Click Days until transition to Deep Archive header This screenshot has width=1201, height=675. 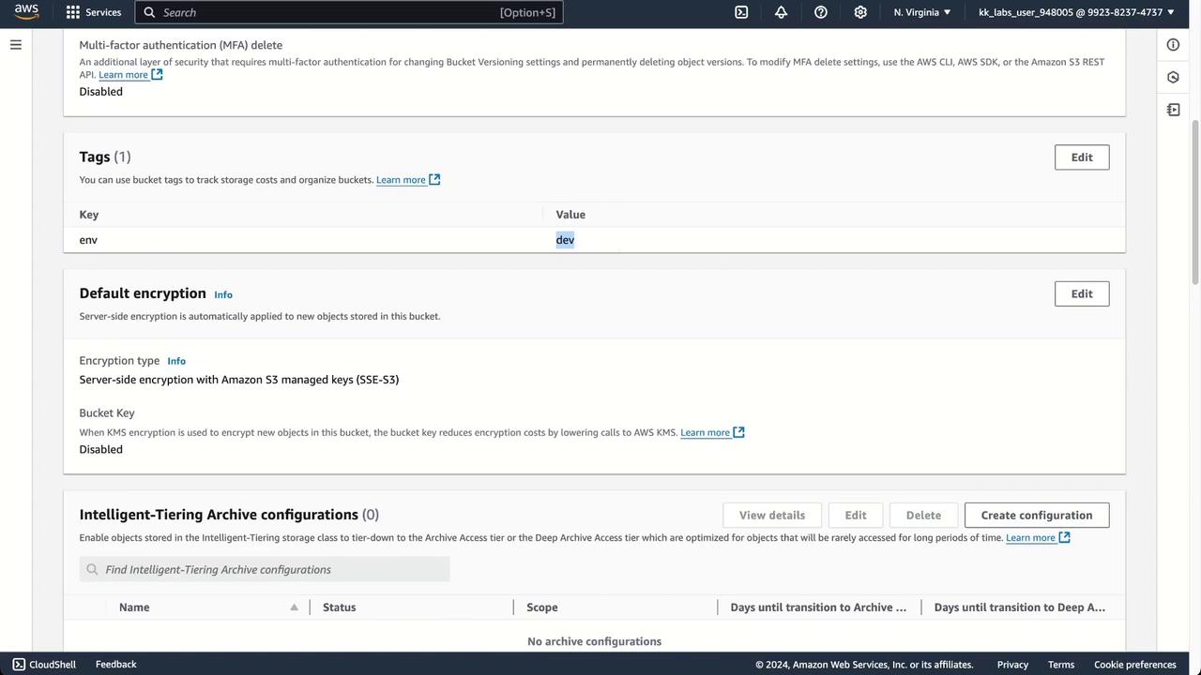1020,607
